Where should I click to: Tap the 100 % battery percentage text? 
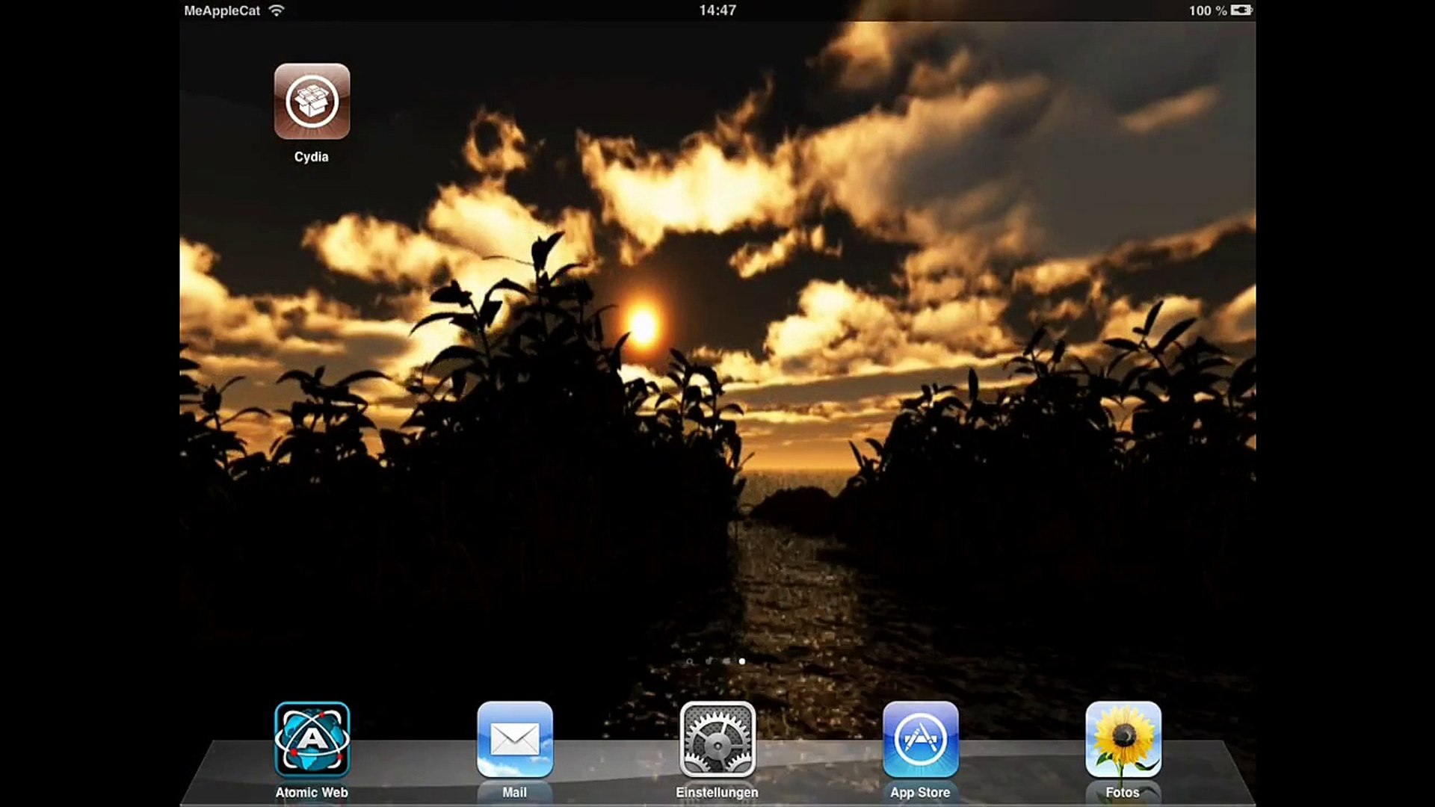tap(1207, 10)
